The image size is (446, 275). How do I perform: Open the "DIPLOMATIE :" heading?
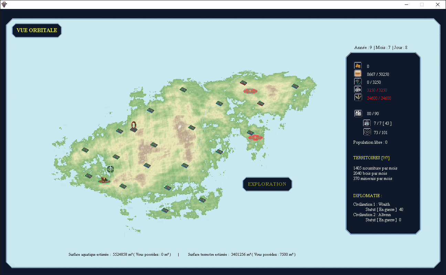[x=368, y=196]
